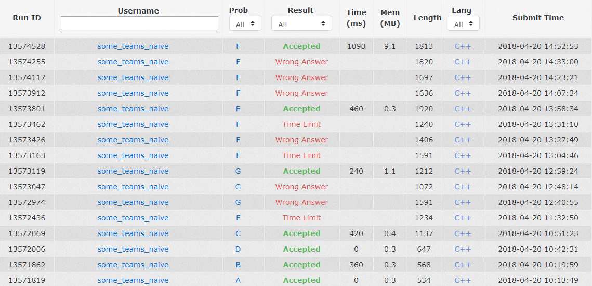Click Accepted result of run 13574528
The width and height of the screenshot is (592, 286).
(x=301, y=46)
